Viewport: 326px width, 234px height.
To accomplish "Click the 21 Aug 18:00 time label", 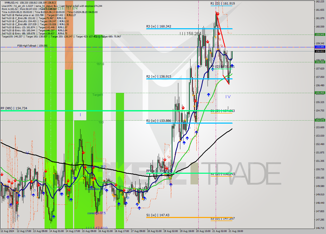I will (x=236, y=231).
